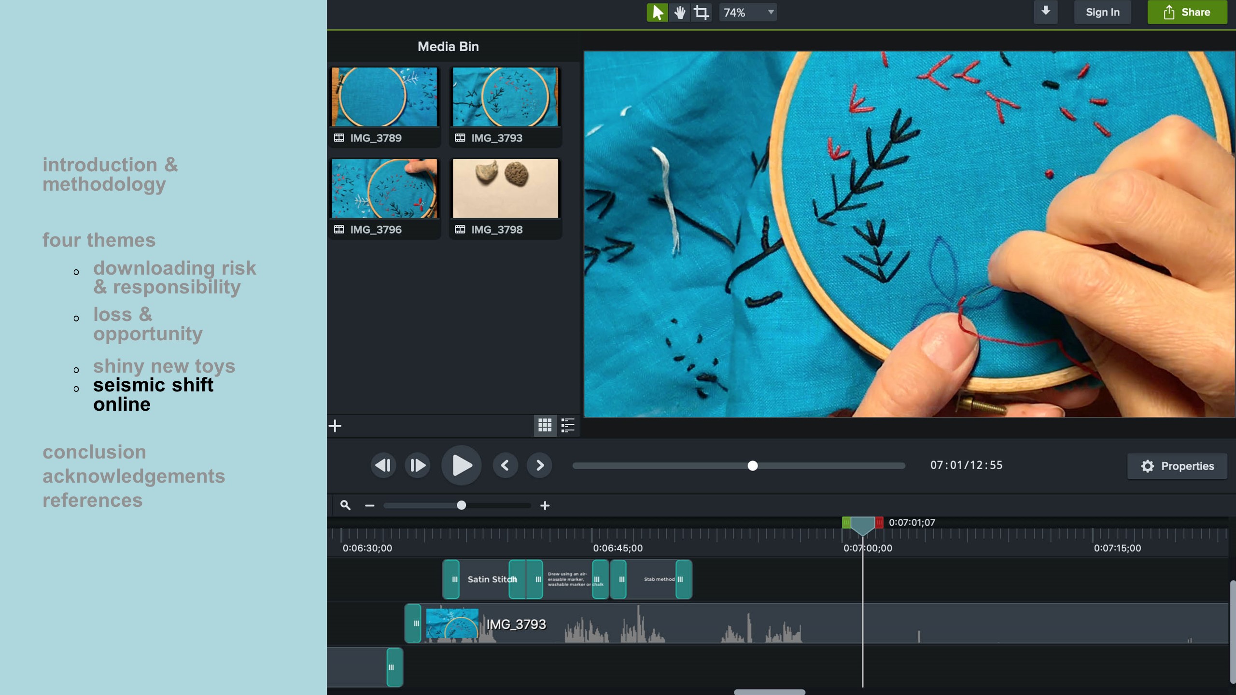Open the Properties panel

[1177, 466]
